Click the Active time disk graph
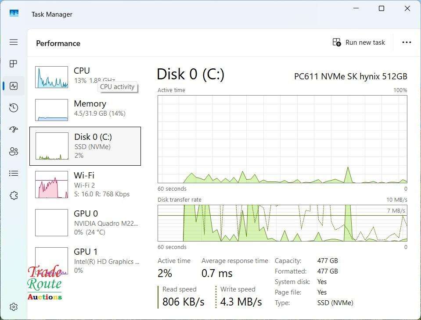The width and height of the screenshot is (421, 320). point(282,139)
